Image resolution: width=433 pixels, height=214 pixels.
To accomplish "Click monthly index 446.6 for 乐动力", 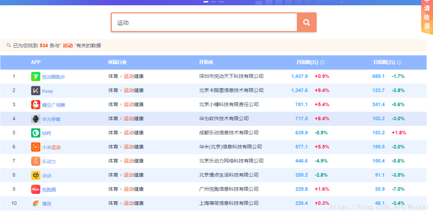I will [x=302, y=161].
